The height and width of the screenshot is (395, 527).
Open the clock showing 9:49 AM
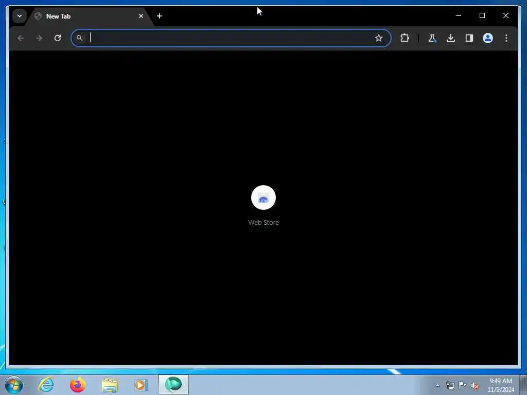[500, 385]
